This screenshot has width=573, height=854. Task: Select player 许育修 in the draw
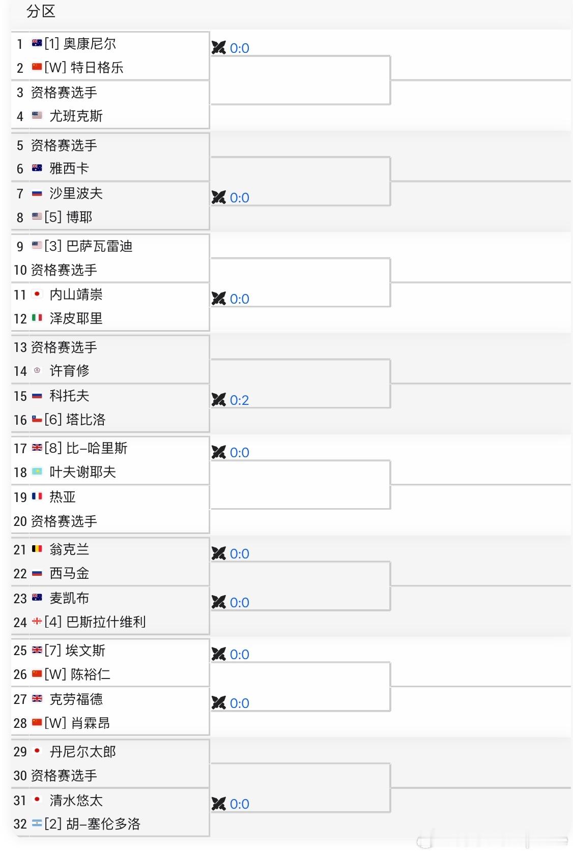69,371
